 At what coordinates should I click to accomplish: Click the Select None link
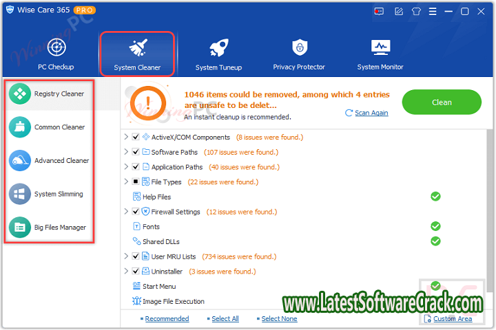pyautogui.click(x=279, y=318)
